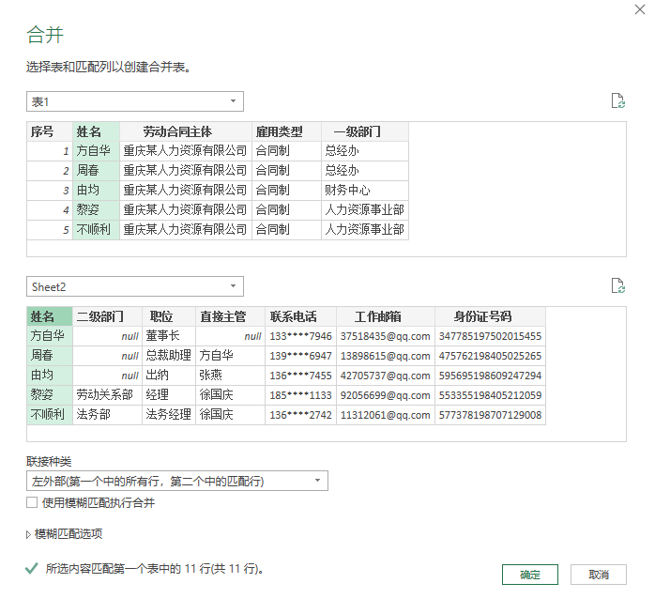Click the ID number 577378198707129008 cell
The image size is (655, 614).
click(x=490, y=414)
